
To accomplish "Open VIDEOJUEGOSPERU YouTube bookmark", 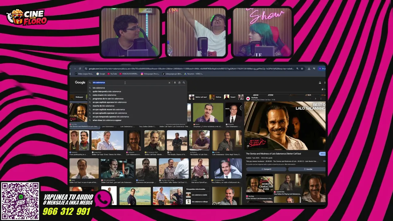I will (129, 74).
